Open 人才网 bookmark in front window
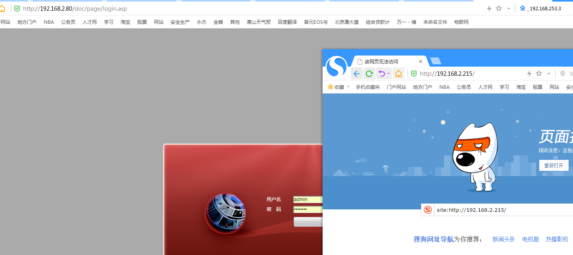This screenshot has height=255, width=573. point(485,87)
